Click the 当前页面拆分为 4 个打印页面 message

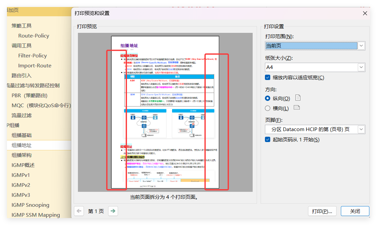point(165,197)
